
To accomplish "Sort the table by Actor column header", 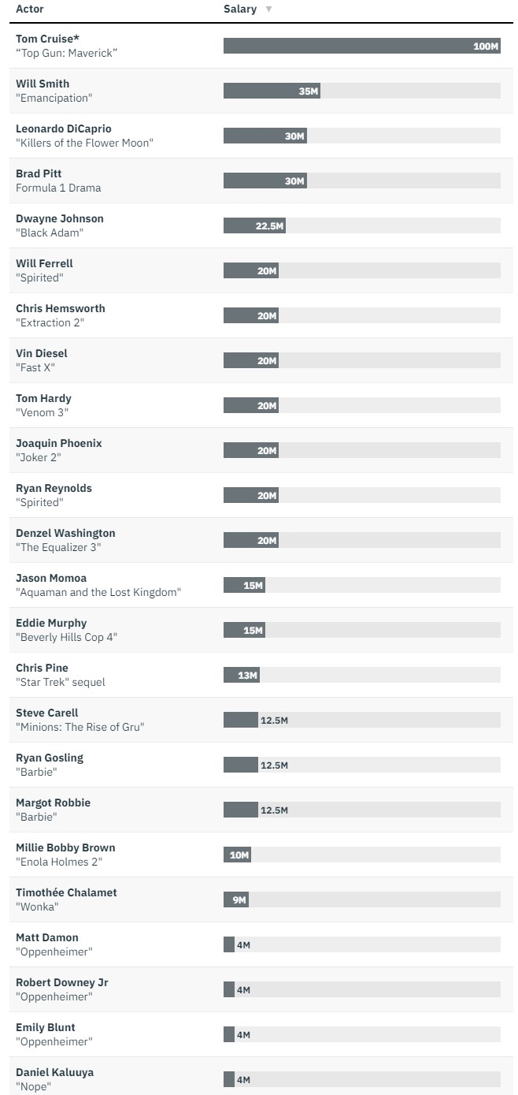I will 30,9.
